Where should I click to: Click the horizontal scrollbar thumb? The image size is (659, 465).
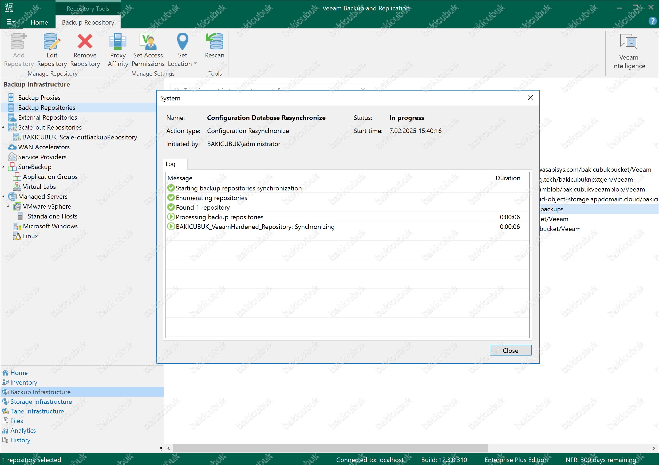330,448
